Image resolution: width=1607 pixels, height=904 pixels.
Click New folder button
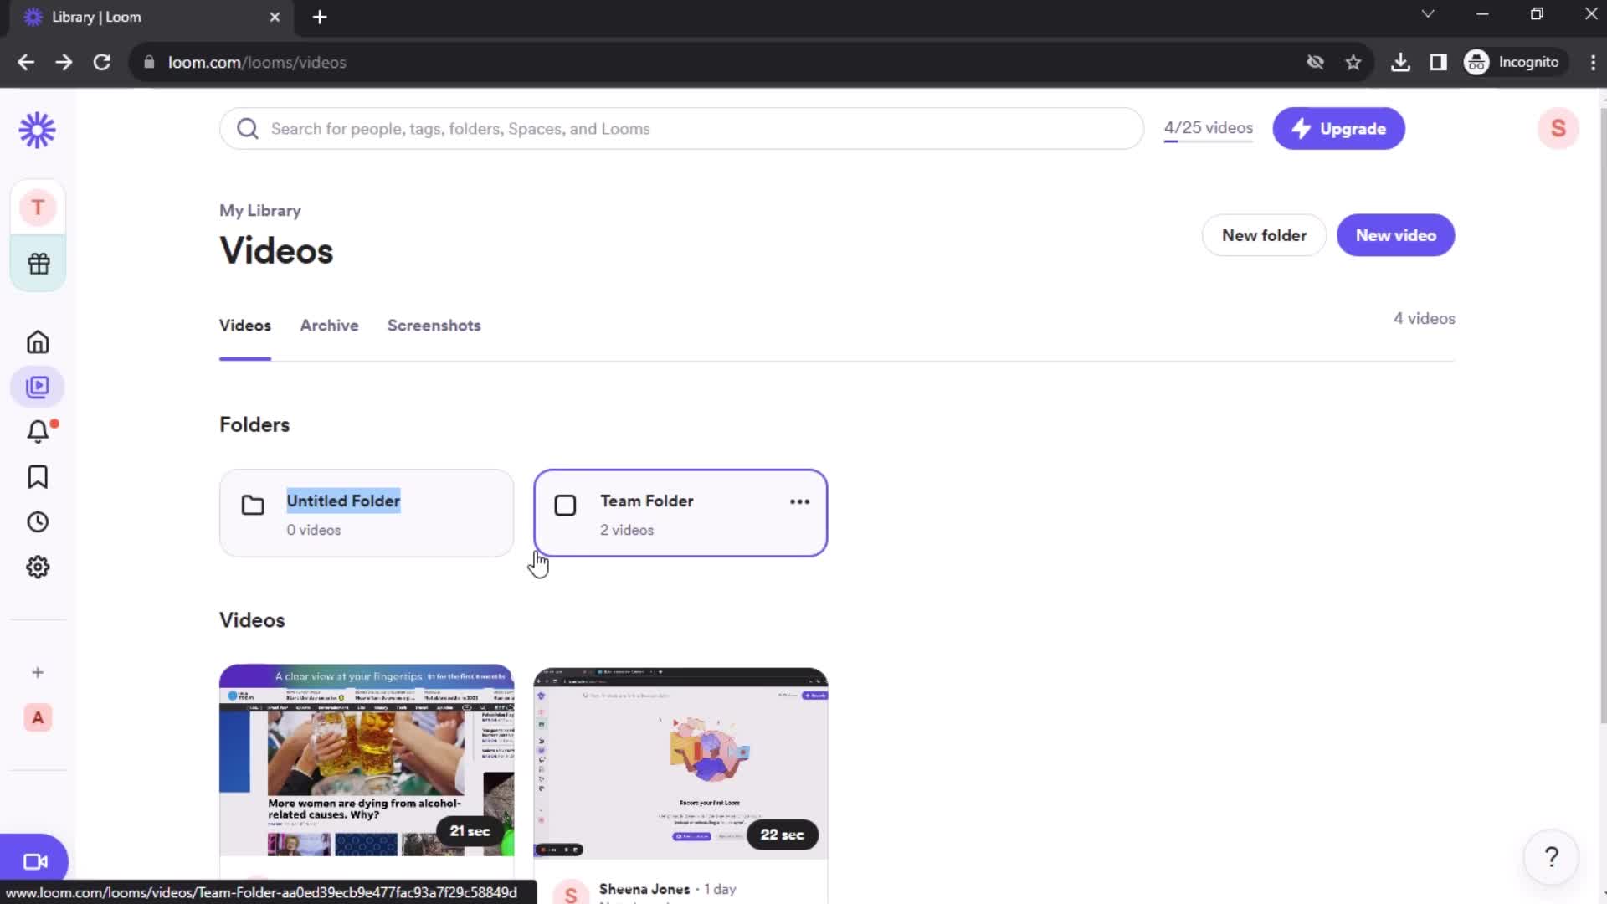pyautogui.click(x=1264, y=234)
